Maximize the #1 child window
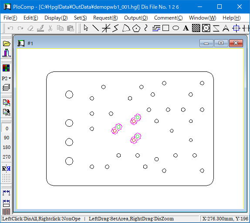250x223 pixels. pos(221,43)
